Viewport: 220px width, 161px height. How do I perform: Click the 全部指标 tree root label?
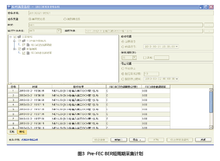[x=27, y=37]
